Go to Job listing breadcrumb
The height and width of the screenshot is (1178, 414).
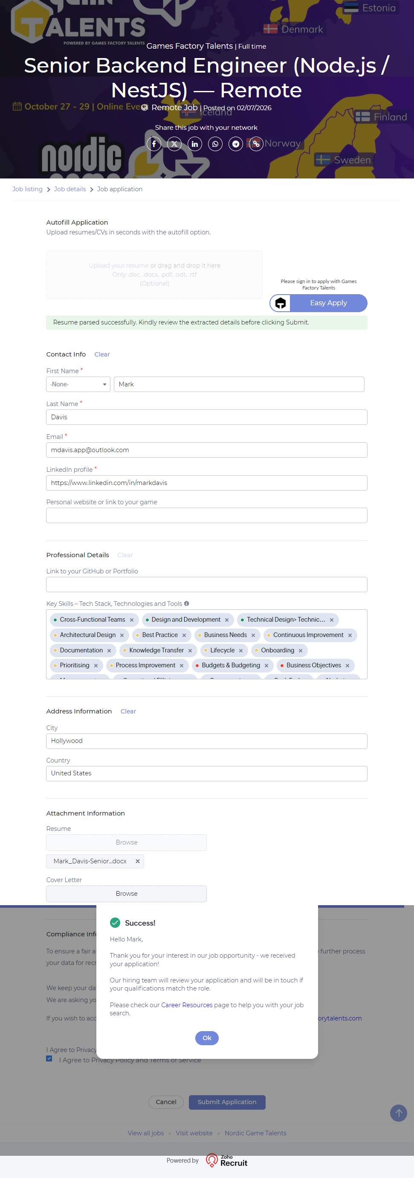[27, 189]
